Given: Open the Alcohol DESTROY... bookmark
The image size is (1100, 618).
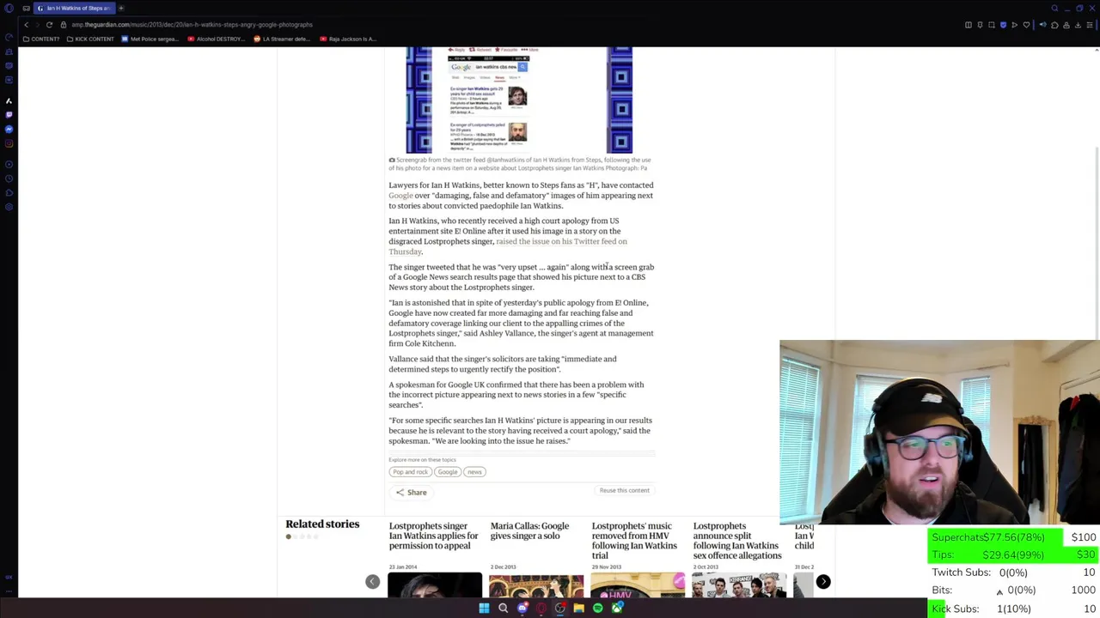Looking at the screenshot, I should (216, 39).
